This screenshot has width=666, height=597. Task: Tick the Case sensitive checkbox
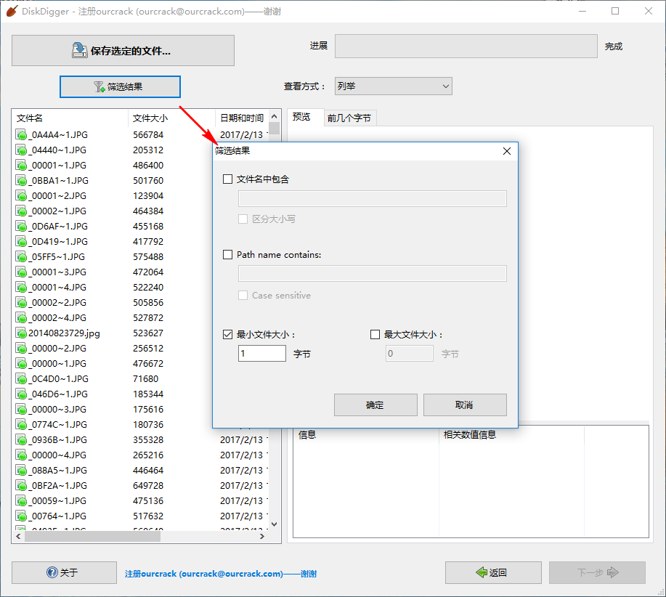[243, 296]
